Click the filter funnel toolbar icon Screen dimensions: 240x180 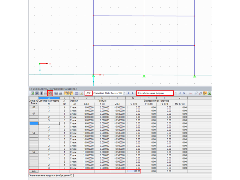pos(196,93)
